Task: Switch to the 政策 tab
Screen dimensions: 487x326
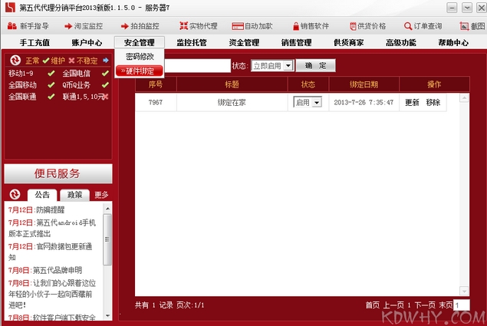Action: pos(75,195)
